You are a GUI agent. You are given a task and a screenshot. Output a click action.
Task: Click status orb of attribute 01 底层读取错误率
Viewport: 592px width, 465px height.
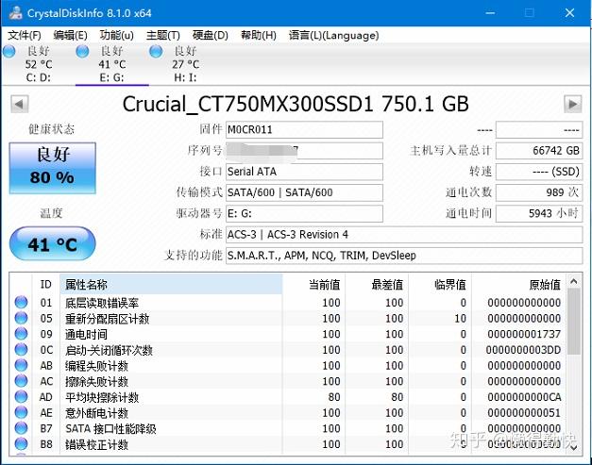click(x=21, y=303)
